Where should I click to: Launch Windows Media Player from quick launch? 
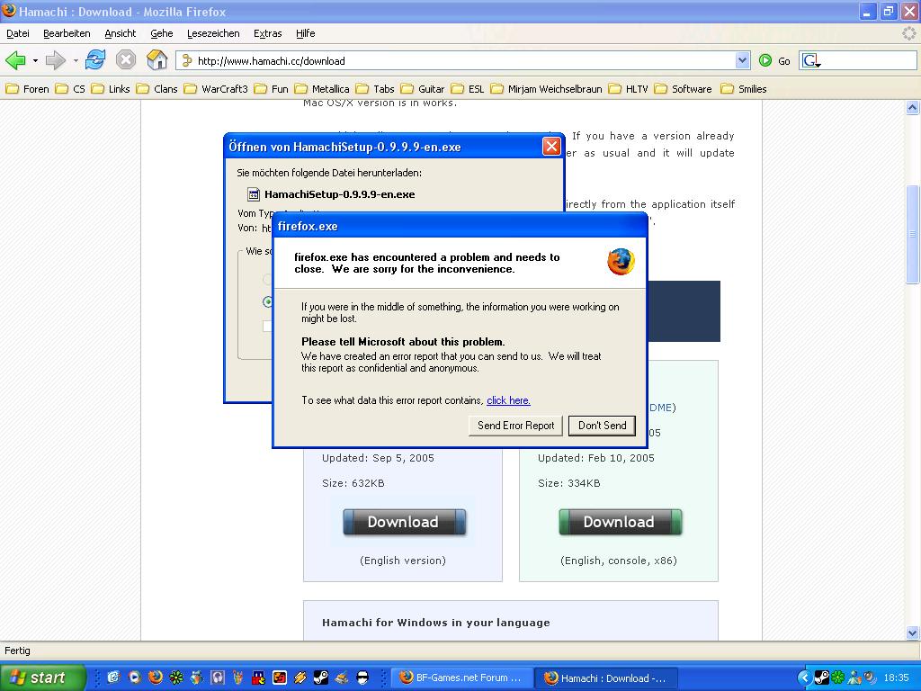pos(135,678)
